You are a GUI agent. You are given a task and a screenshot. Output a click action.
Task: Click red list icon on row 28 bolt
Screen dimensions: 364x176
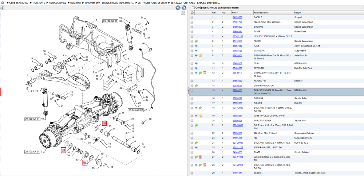pyautogui.click(x=205, y=165)
